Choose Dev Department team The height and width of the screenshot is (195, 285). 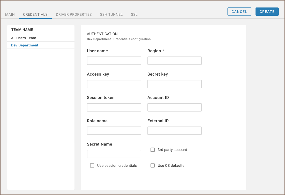[x=25, y=45]
